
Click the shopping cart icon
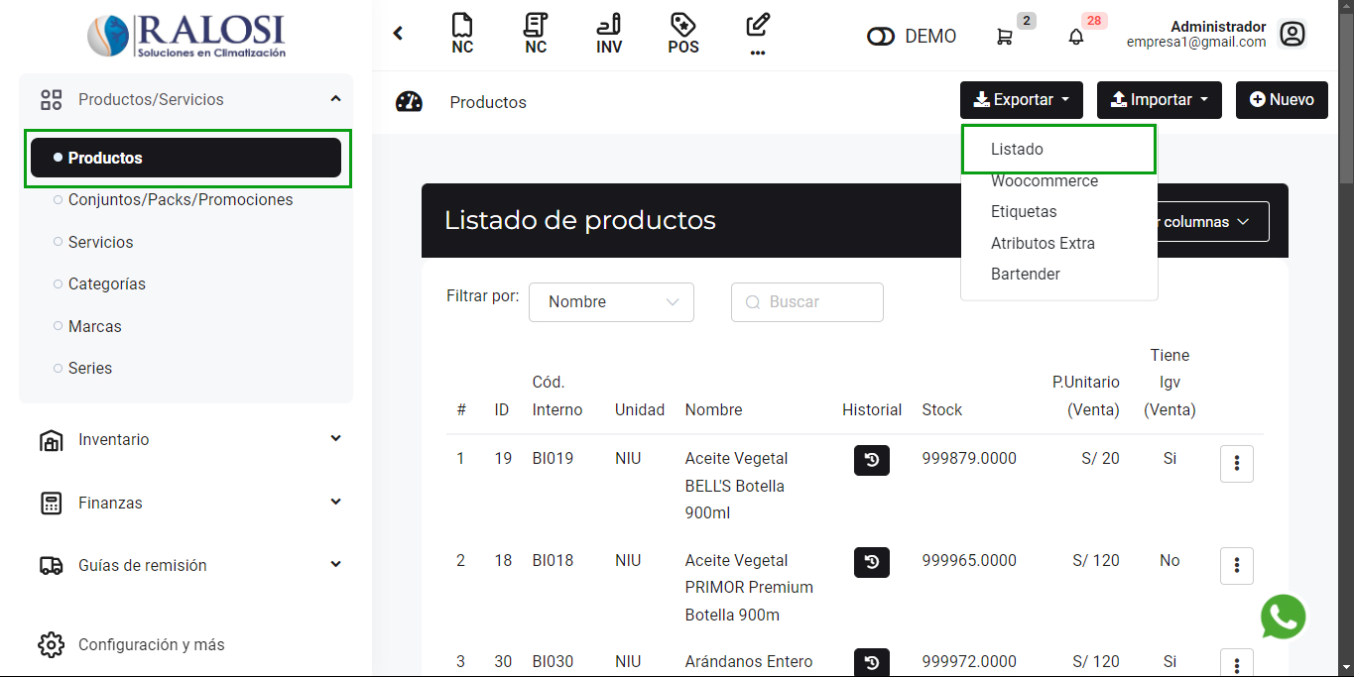pos(1004,37)
